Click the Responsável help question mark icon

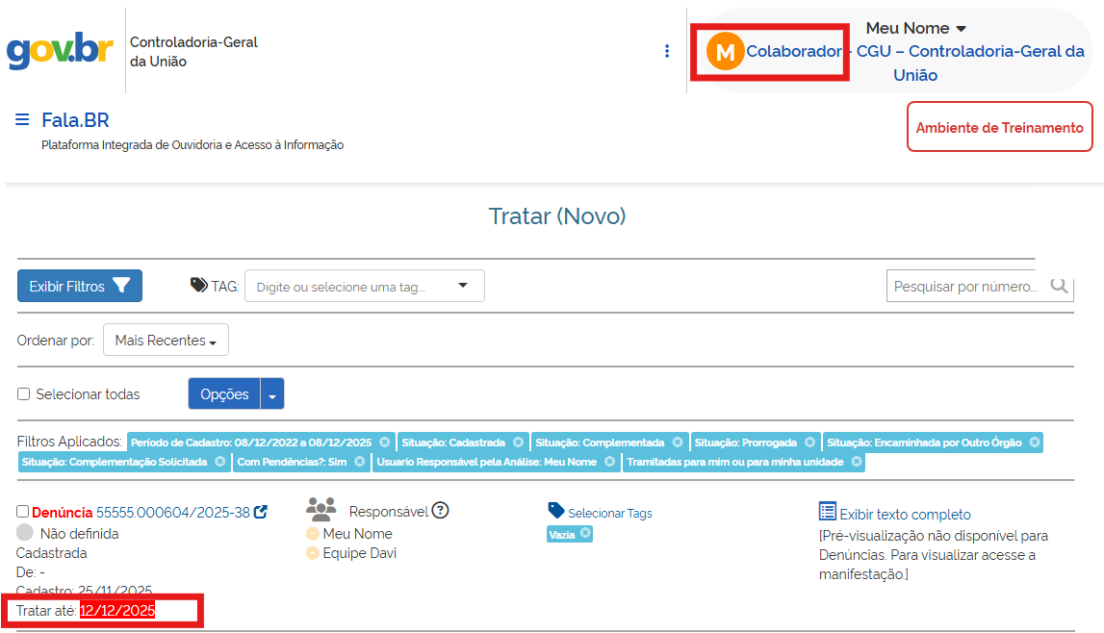pyautogui.click(x=441, y=511)
